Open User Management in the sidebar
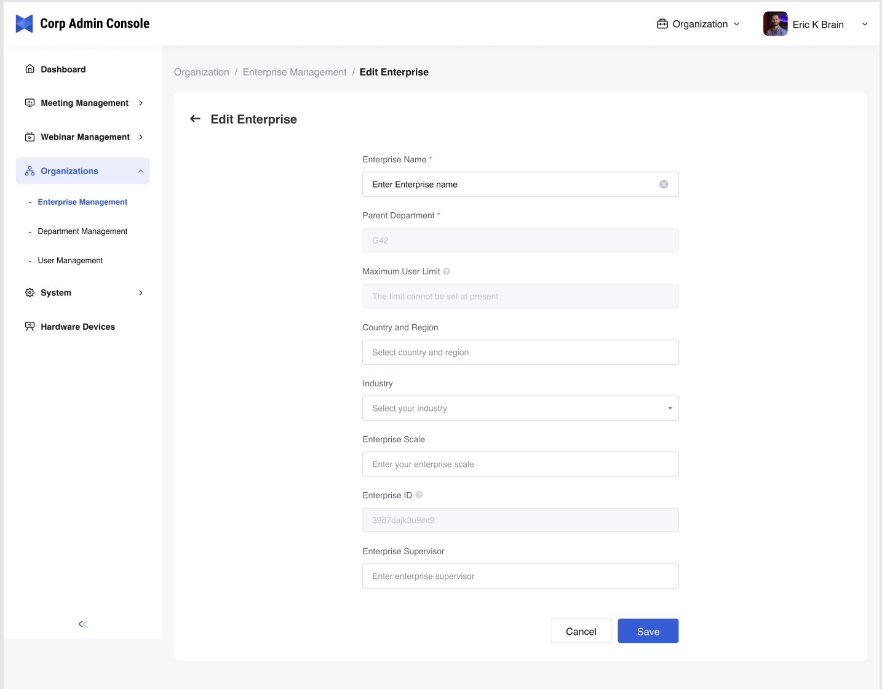882x689 pixels. tap(70, 261)
